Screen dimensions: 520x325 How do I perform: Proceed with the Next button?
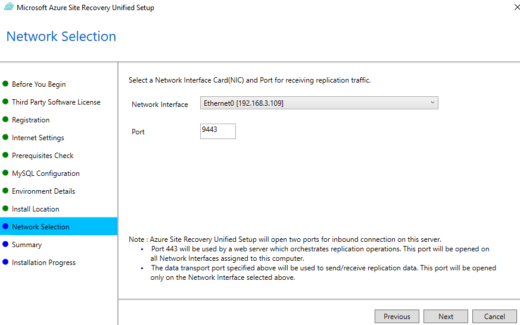[446, 317]
